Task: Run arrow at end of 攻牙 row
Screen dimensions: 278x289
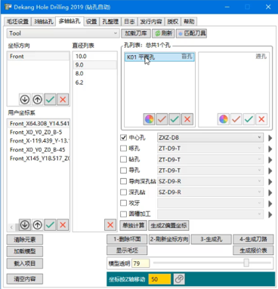Action: click(270, 203)
